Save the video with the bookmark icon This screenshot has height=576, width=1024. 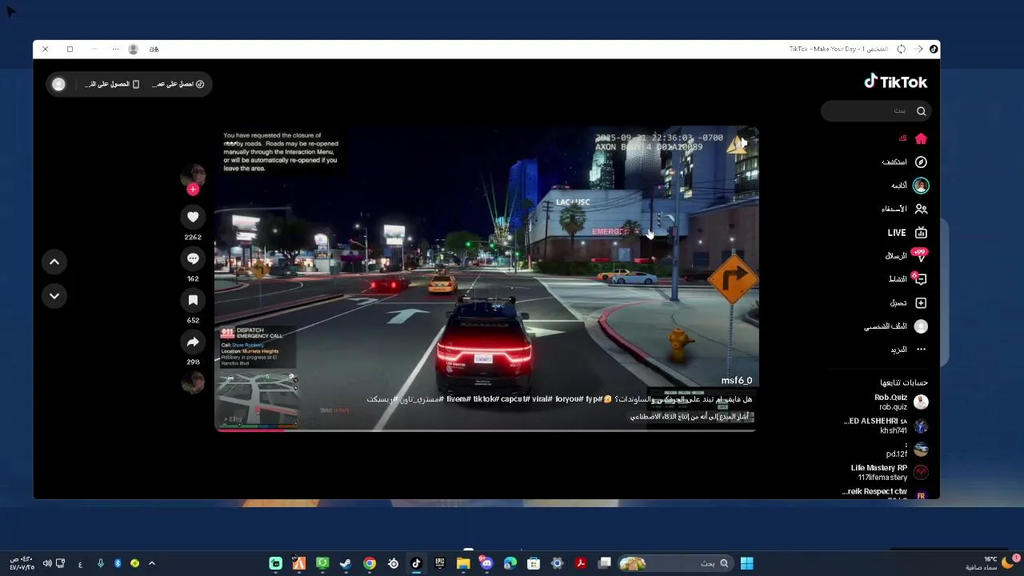[193, 300]
